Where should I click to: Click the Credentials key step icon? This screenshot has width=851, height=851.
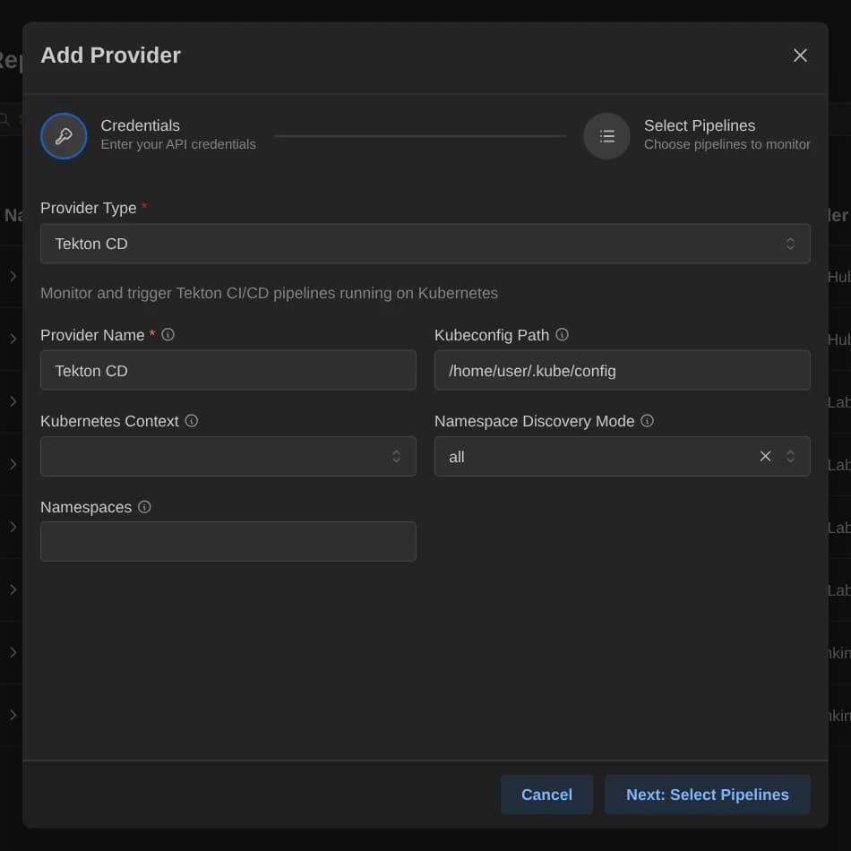pos(64,136)
